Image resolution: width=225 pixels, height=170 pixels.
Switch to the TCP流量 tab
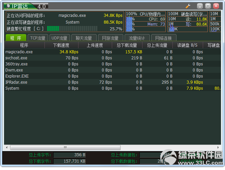click(x=38, y=38)
